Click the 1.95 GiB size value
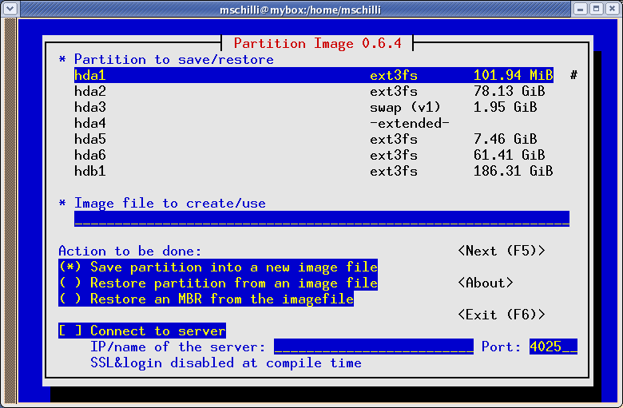The height and width of the screenshot is (408, 623). click(x=506, y=107)
